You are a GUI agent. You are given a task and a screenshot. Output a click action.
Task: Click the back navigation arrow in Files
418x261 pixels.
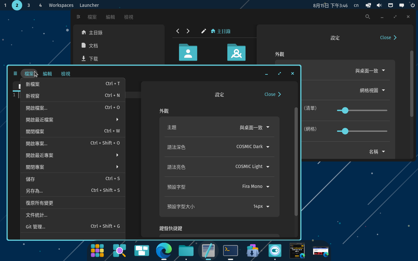[x=178, y=31]
